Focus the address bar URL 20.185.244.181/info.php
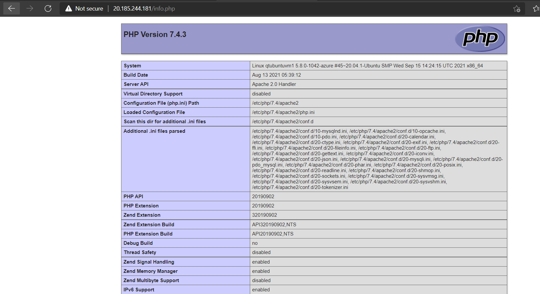Viewport: 540px width, 294px height. 144,9
